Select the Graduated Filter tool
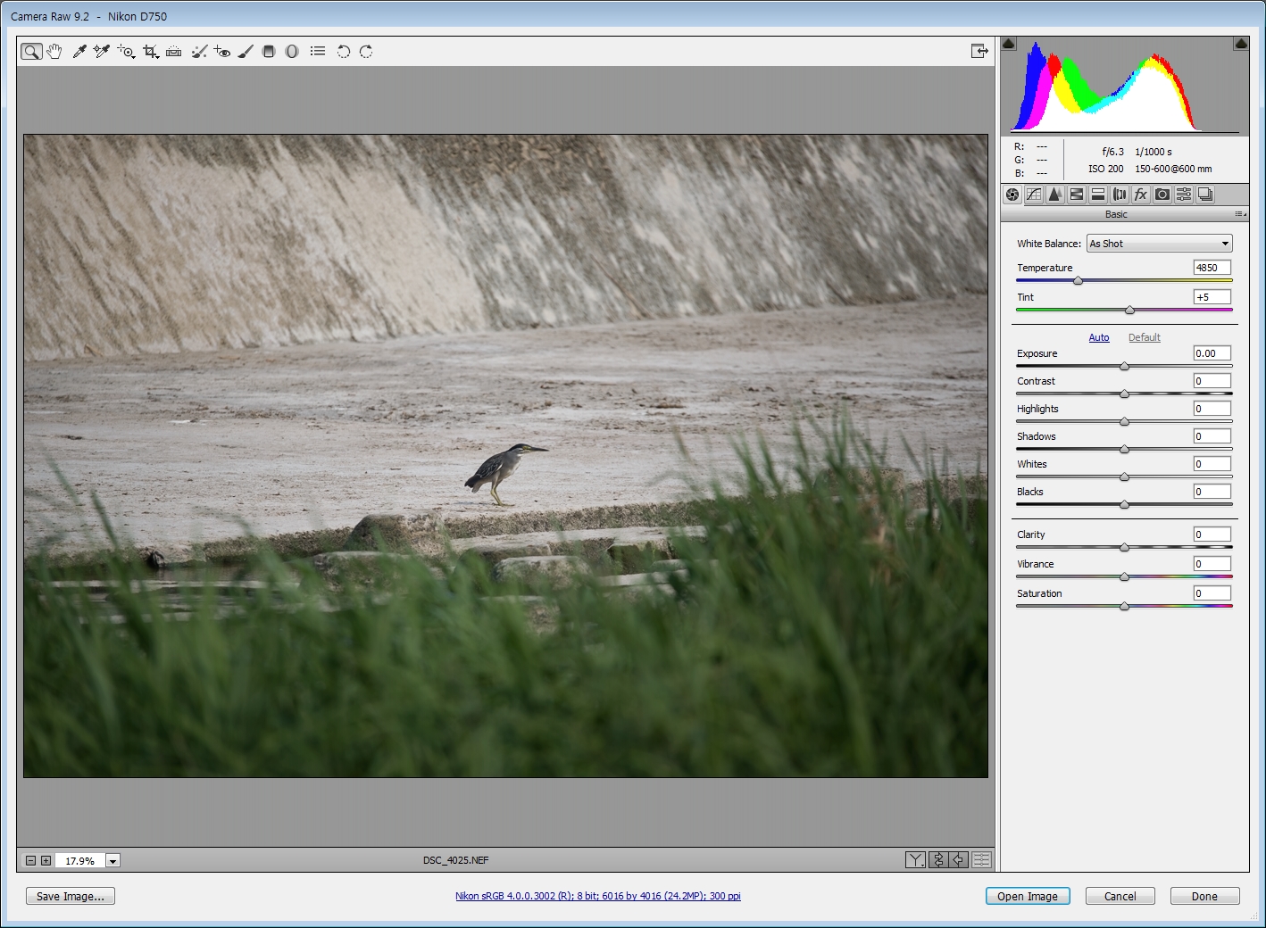This screenshot has height=928, width=1266. pos(269,52)
